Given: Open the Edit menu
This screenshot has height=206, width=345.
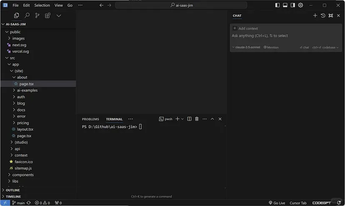Looking at the screenshot, I should tap(26, 5).
